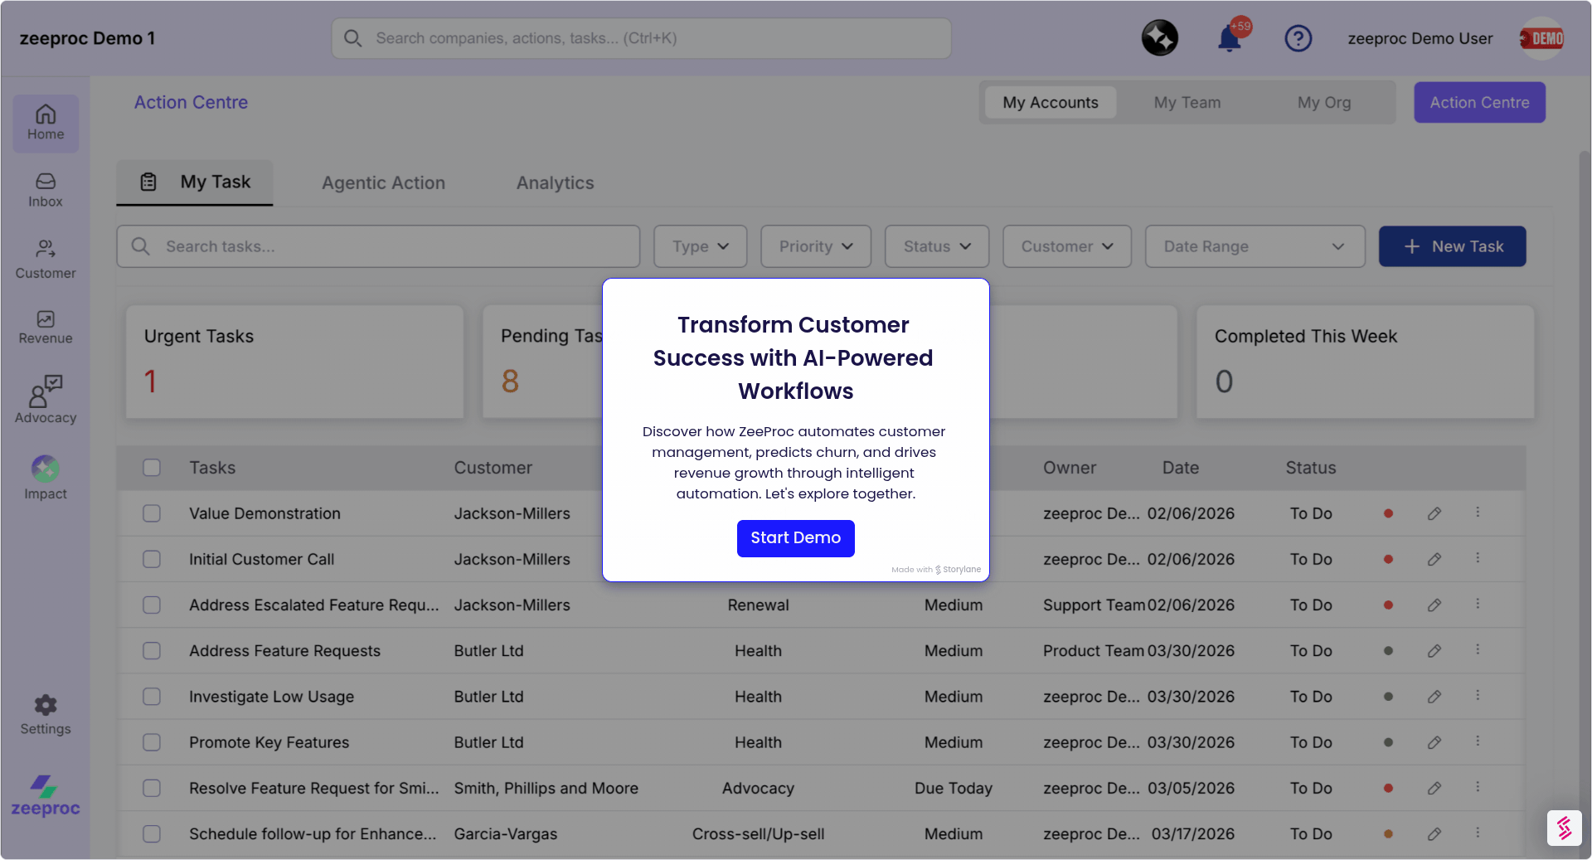The height and width of the screenshot is (860, 1592).
Task: Open the AI sparkle assistant icon
Action: (1160, 38)
